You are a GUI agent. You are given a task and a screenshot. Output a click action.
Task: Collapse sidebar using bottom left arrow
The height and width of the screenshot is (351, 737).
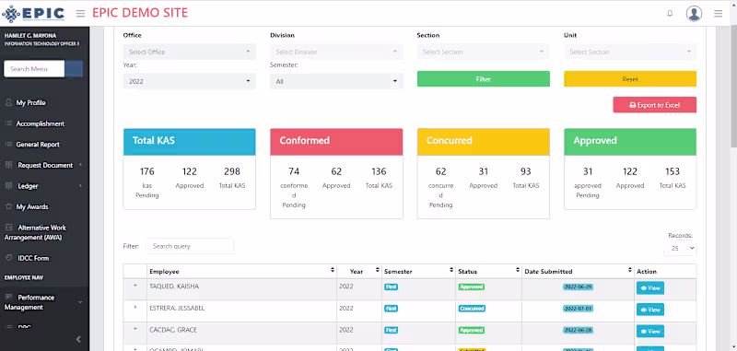point(78,339)
